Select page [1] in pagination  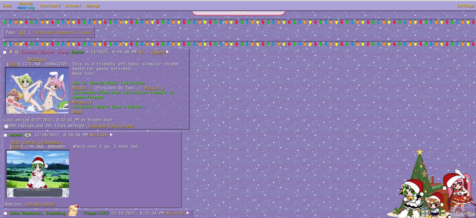(x=23, y=32)
